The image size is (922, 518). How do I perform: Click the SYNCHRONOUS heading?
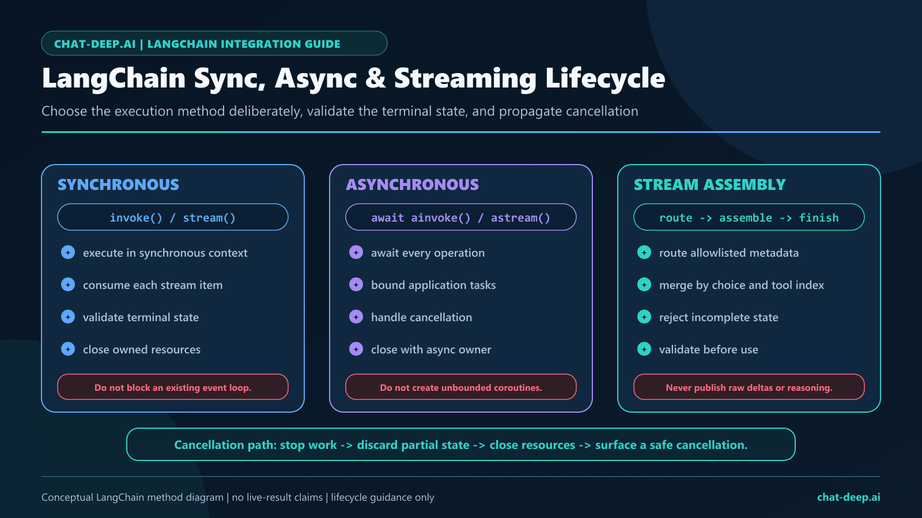click(x=118, y=185)
